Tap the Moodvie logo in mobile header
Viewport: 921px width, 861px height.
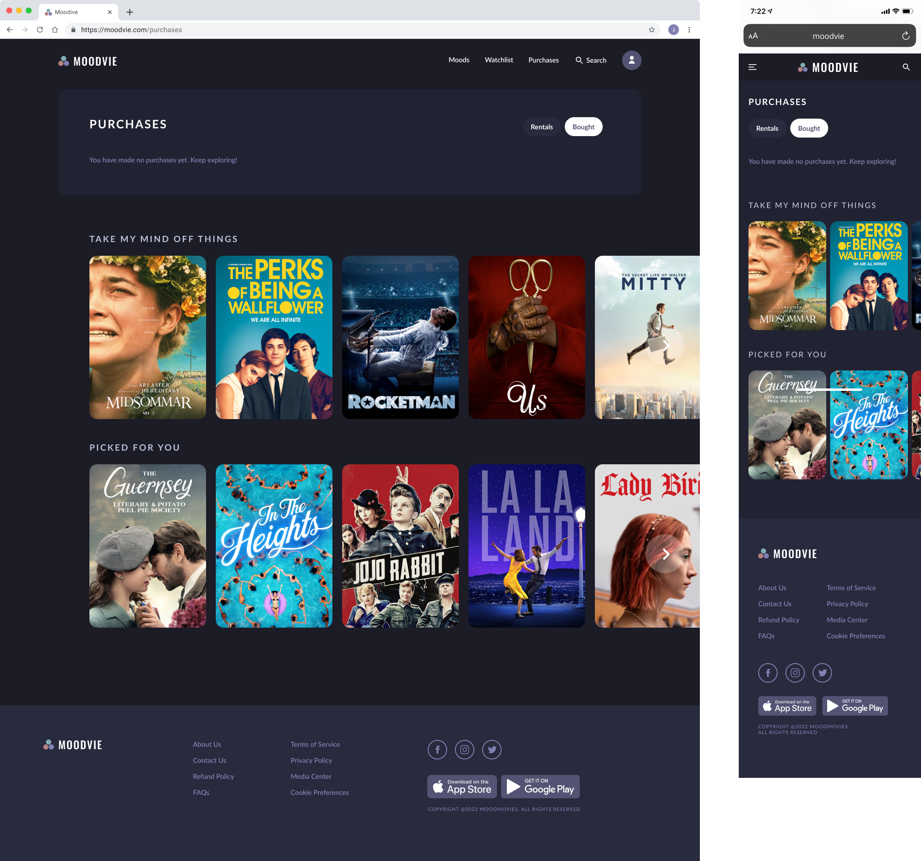828,68
